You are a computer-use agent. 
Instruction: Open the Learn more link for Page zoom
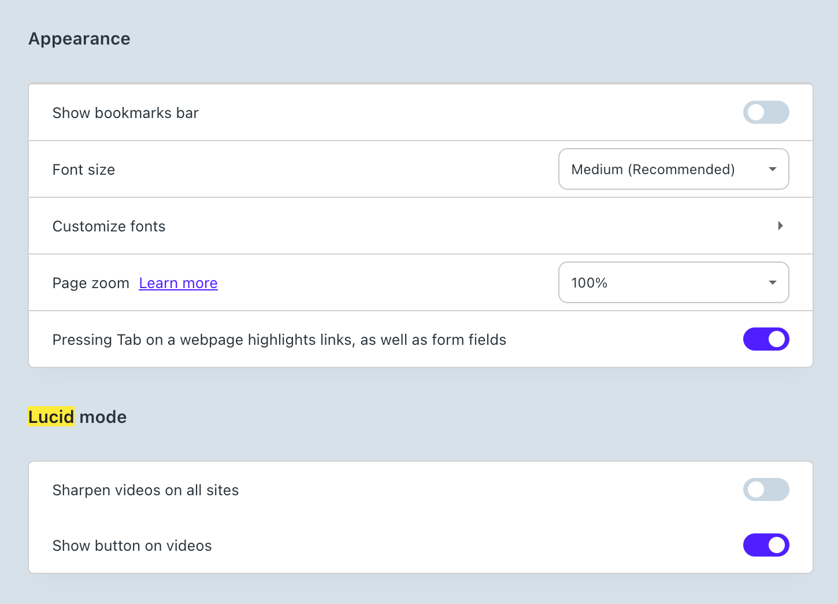click(178, 283)
